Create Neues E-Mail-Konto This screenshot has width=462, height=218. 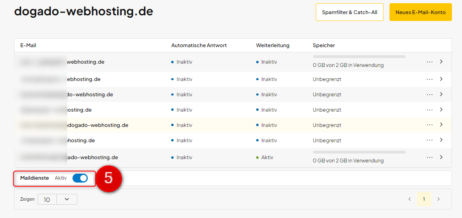pyautogui.click(x=421, y=12)
